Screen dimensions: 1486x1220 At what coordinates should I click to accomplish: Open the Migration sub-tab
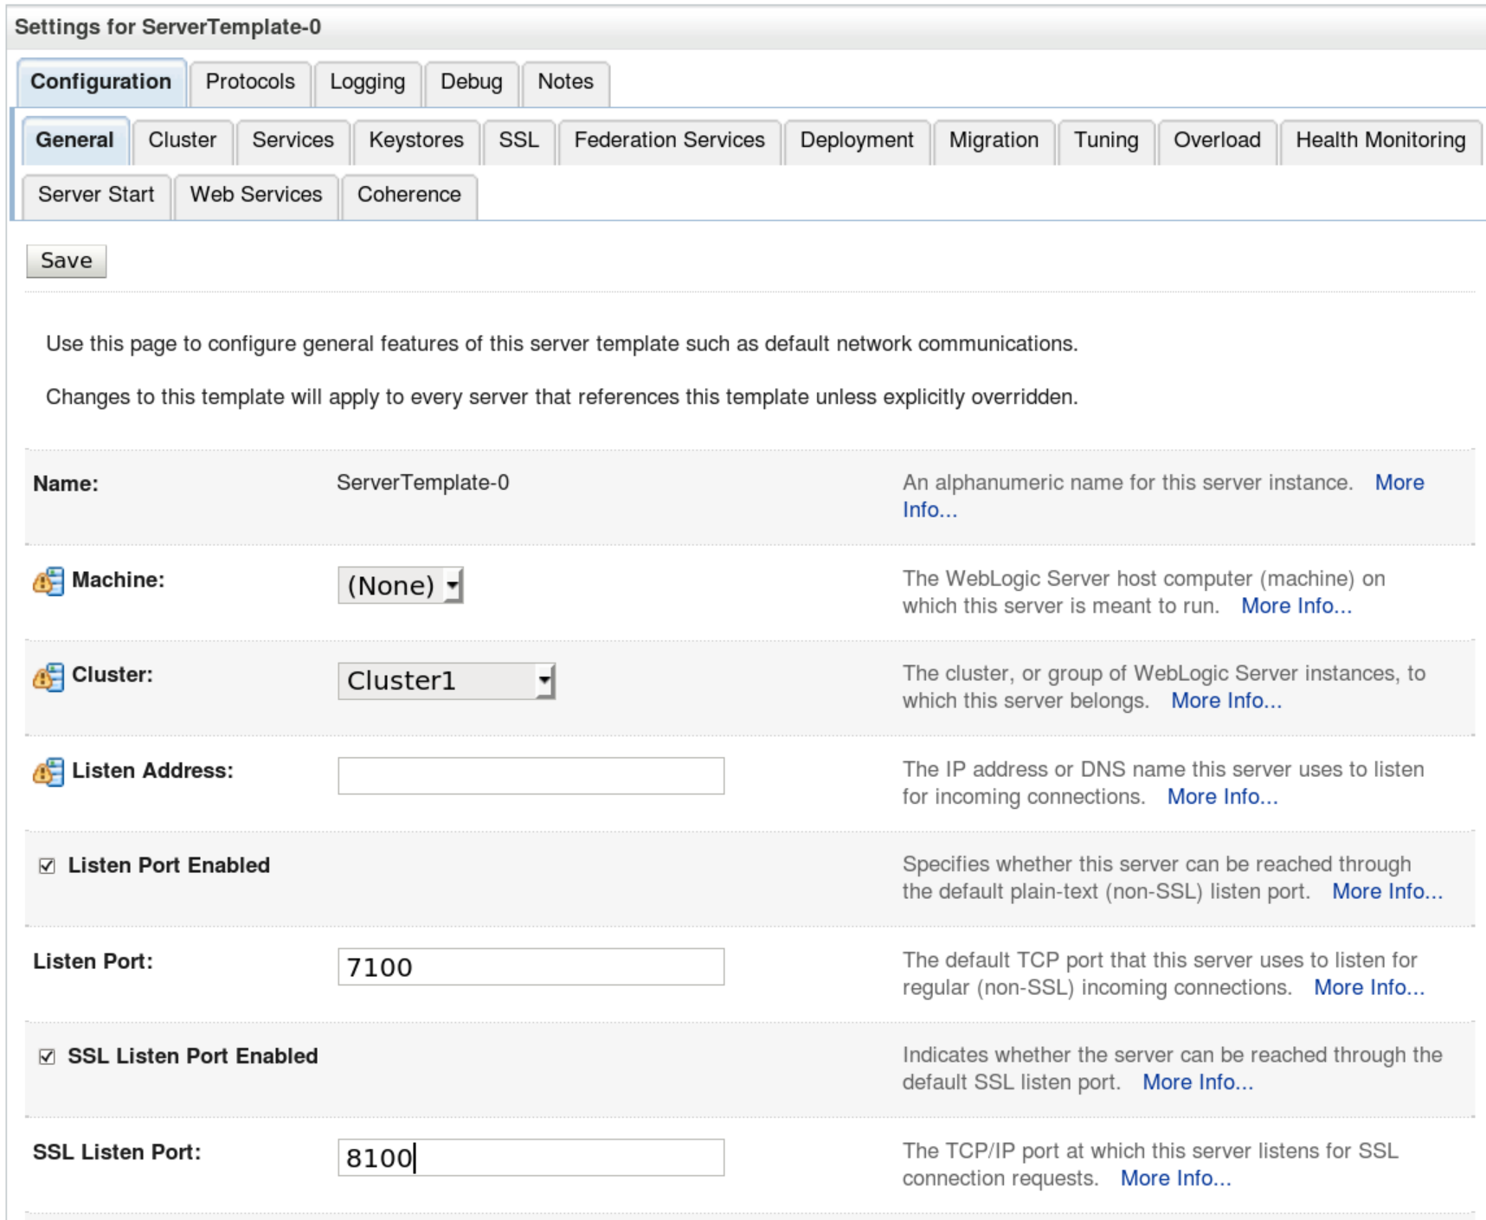coord(994,140)
